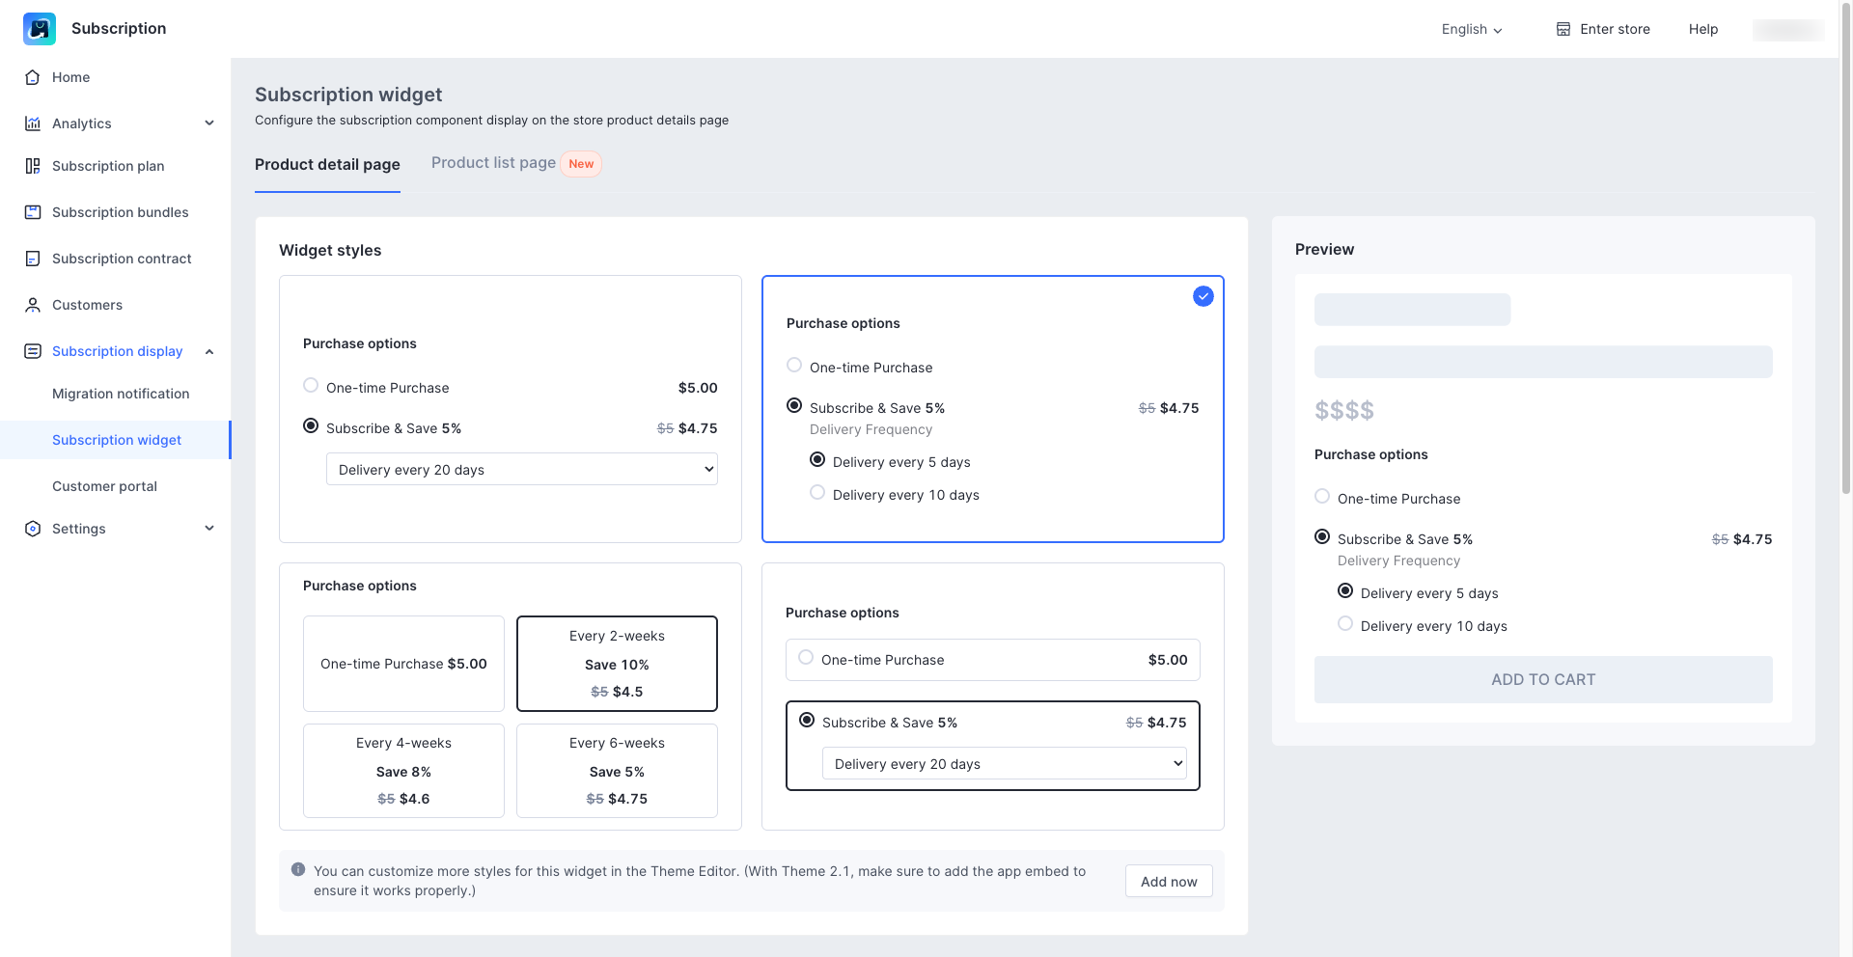The height and width of the screenshot is (957, 1853).
Task: Click the ADD TO CART button
Action: pyautogui.click(x=1542, y=679)
